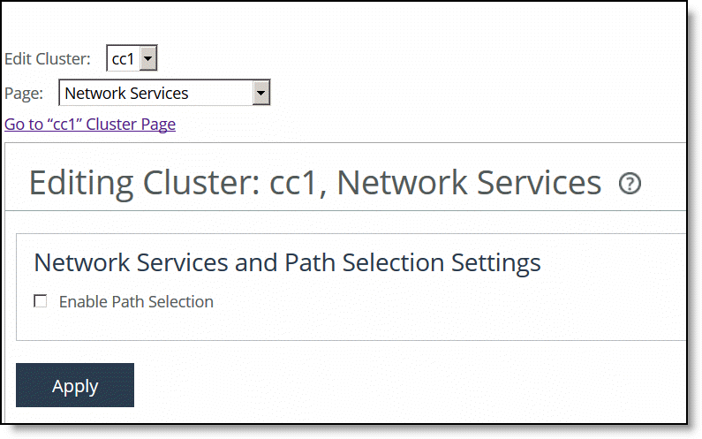
Task: Click the Editing Cluster page heading
Action: (314, 183)
